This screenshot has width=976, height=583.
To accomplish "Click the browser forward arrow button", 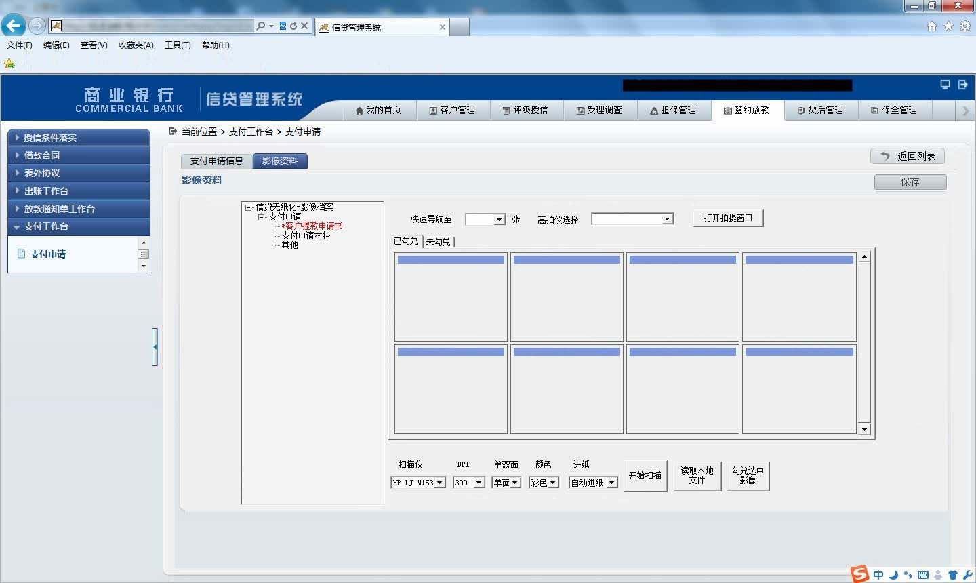I will coord(37,26).
